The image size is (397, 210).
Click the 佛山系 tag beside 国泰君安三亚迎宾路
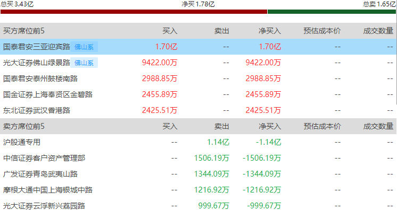(x=84, y=47)
